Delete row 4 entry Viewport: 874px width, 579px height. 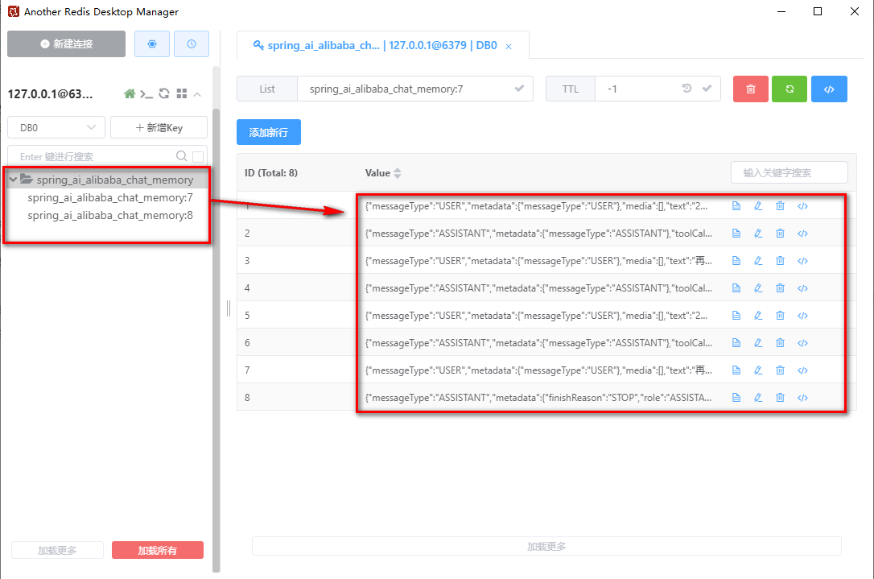(x=781, y=288)
